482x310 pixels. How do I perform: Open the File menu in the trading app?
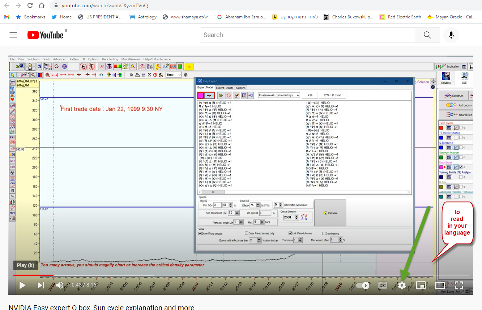12,59
